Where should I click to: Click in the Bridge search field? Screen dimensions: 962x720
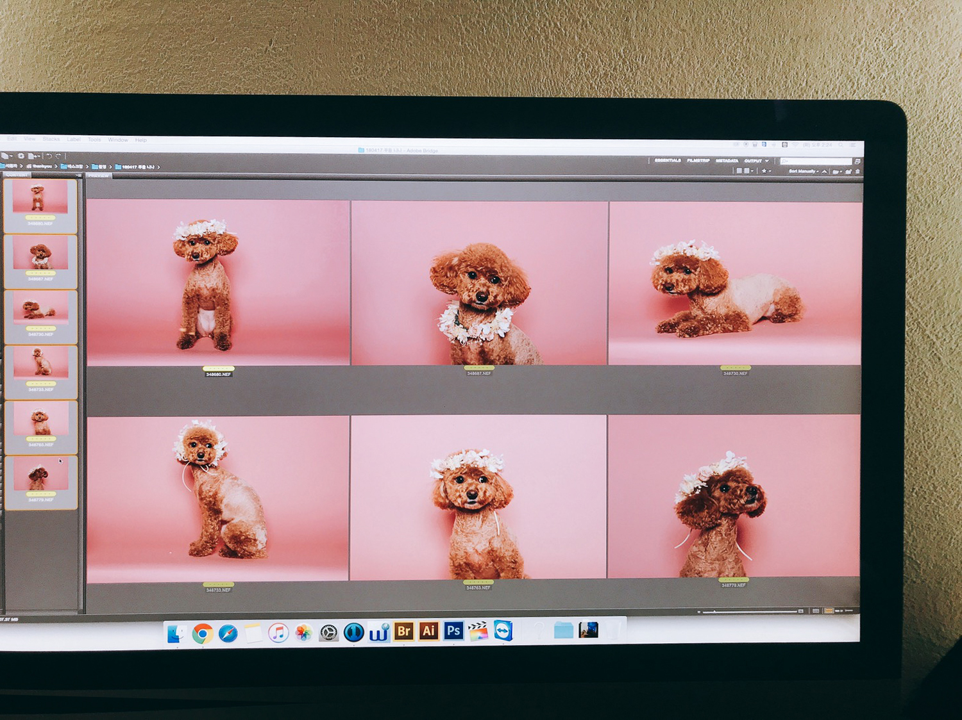tap(816, 161)
